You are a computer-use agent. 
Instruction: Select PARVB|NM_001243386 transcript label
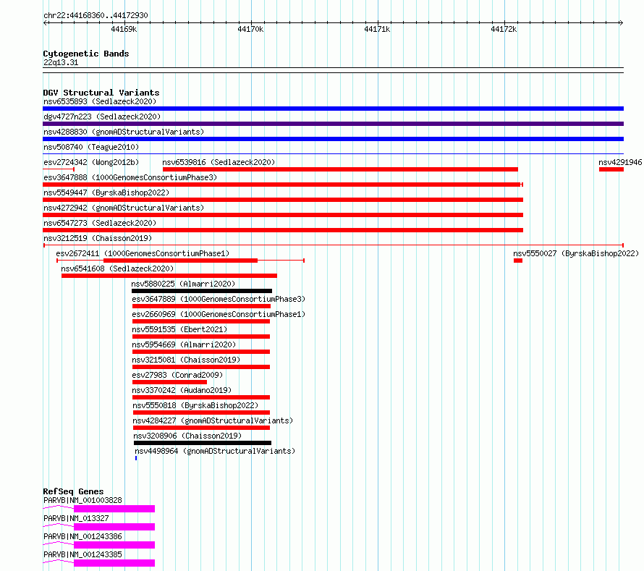click(x=82, y=536)
